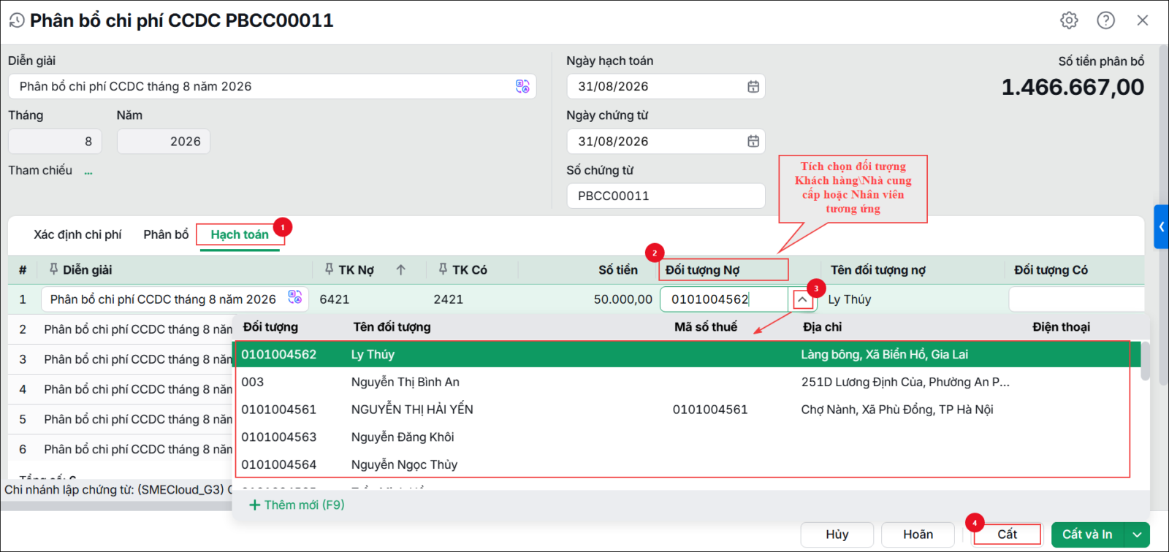Screen dimensions: 1169x552
Task: Click the Cất button
Action: pyautogui.click(x=1007, y=534)
